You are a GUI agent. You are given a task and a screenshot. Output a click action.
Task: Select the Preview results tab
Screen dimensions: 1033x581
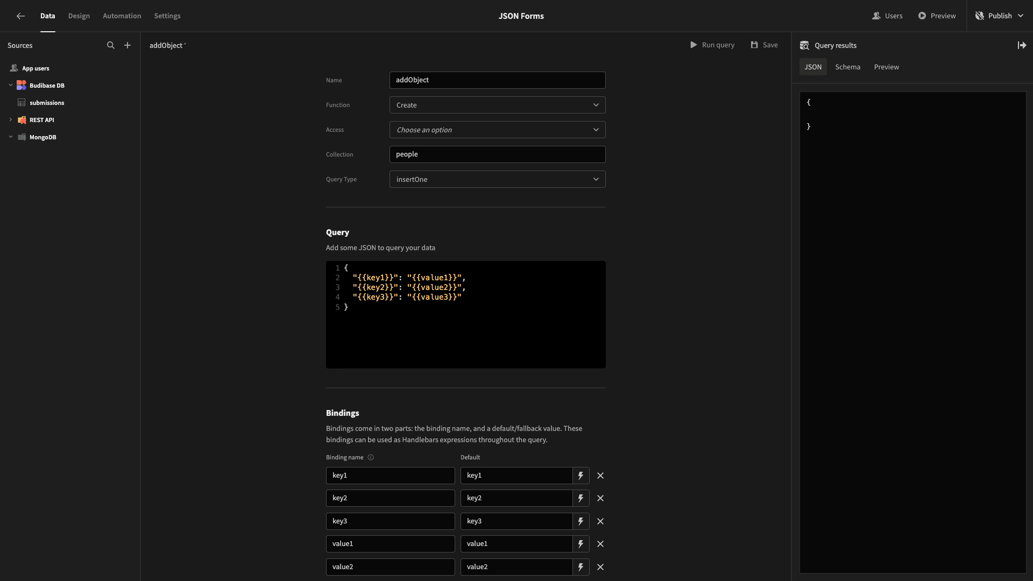tap(886, 67)
